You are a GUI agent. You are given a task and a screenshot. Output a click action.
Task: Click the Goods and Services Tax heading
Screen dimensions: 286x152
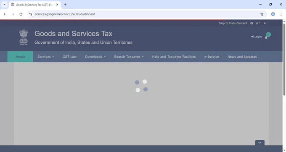73,34
